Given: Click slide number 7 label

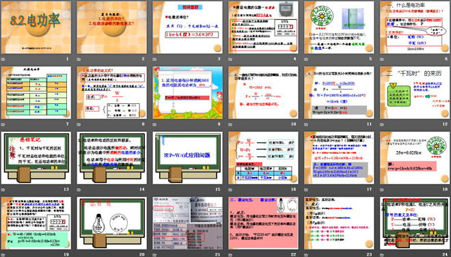Looking at the screenshot, I should (68, 124).
